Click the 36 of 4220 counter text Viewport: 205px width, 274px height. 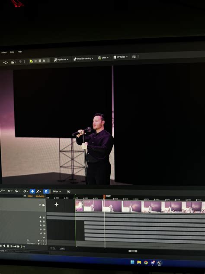pos(40,196)
